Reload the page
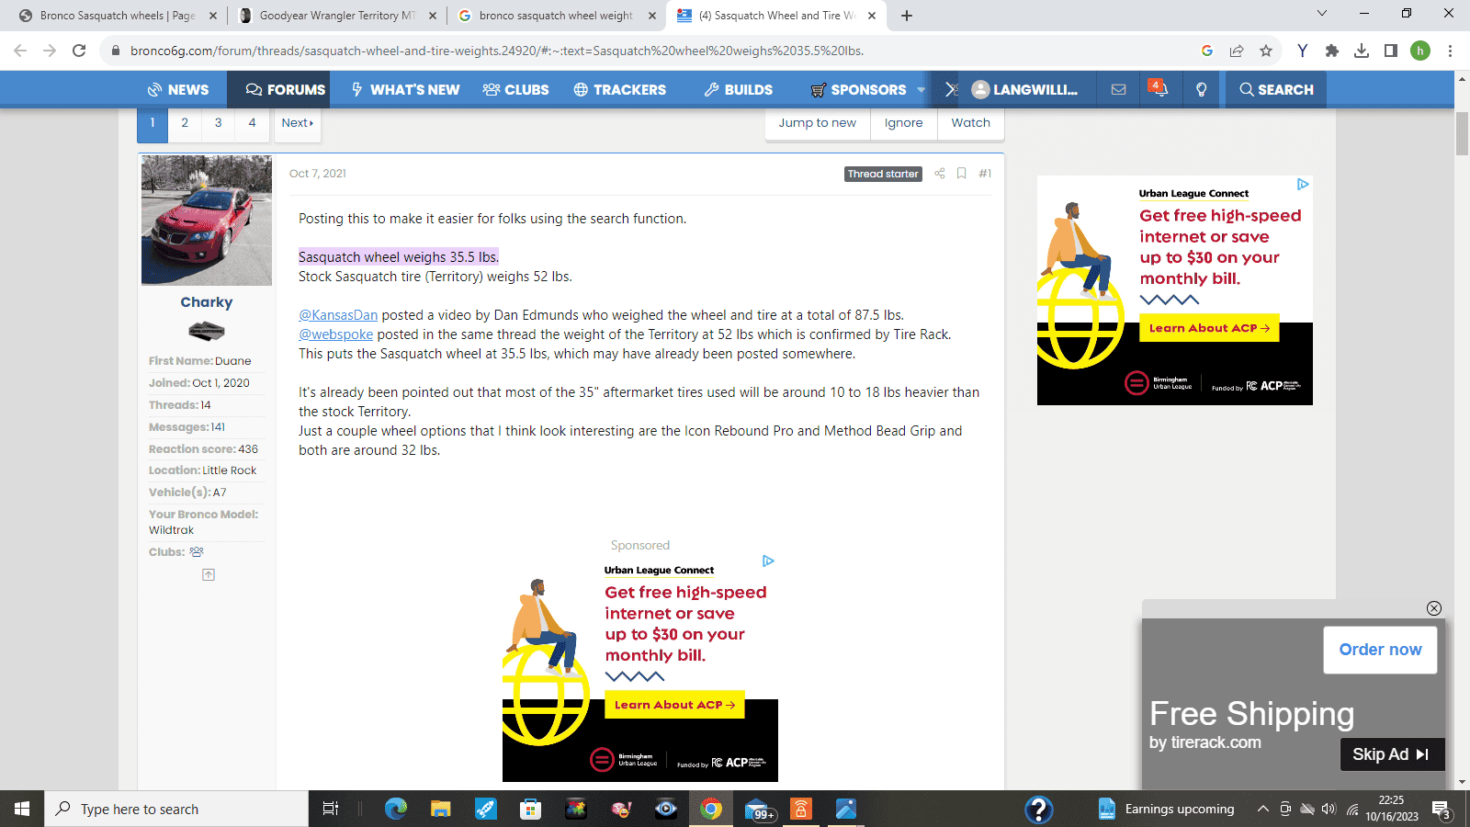This screenshot has width=1470, height=827. 79,51
